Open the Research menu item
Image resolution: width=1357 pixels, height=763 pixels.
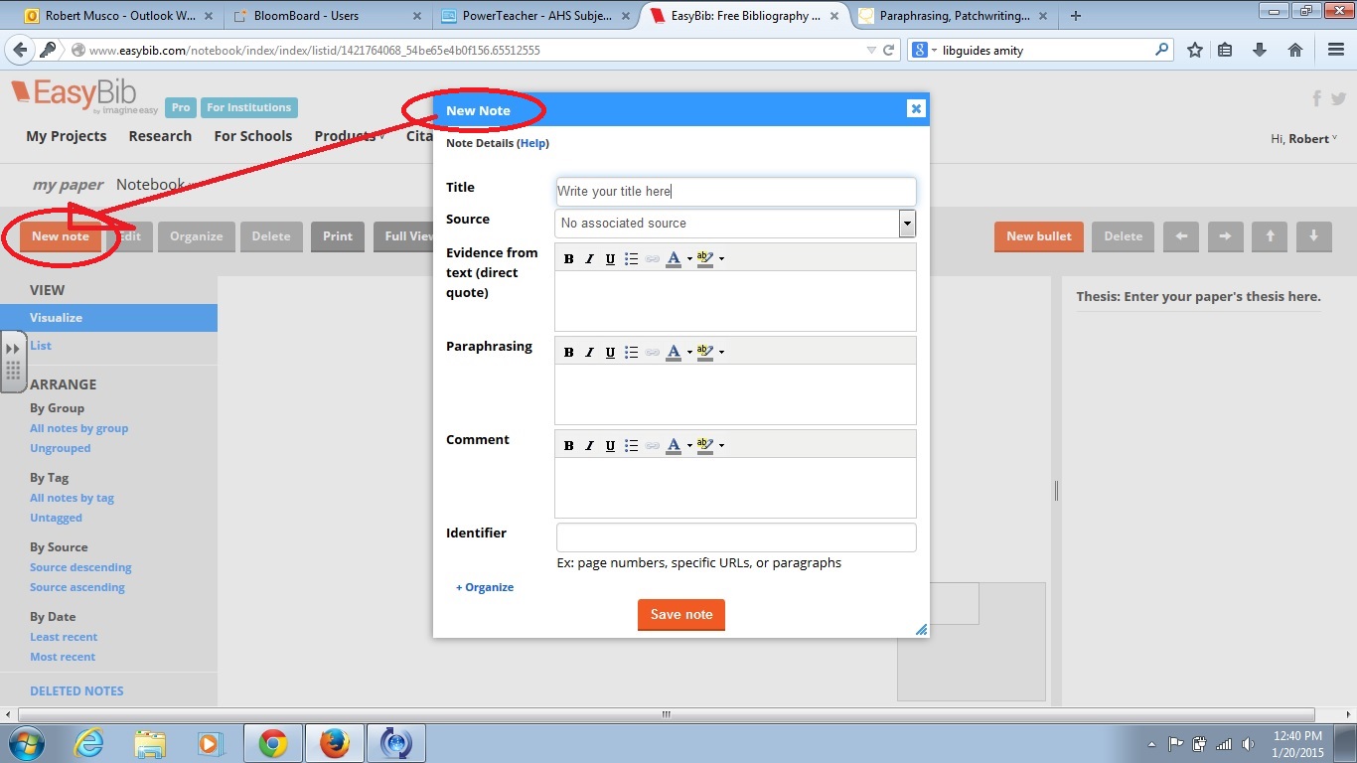(x=160, y=136)
